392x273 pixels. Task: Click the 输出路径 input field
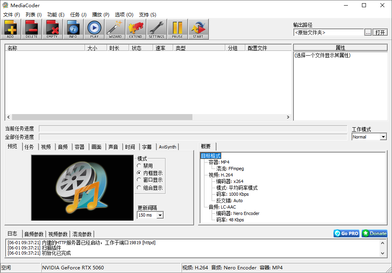[x=329, y=32]
